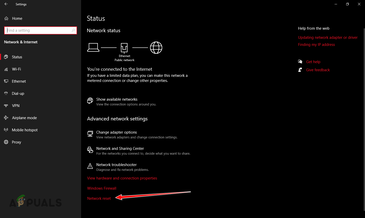Open VPN settings via its sidebar icon
The width and height of the screenshot is (365, 218).
[x=6, y=105]
